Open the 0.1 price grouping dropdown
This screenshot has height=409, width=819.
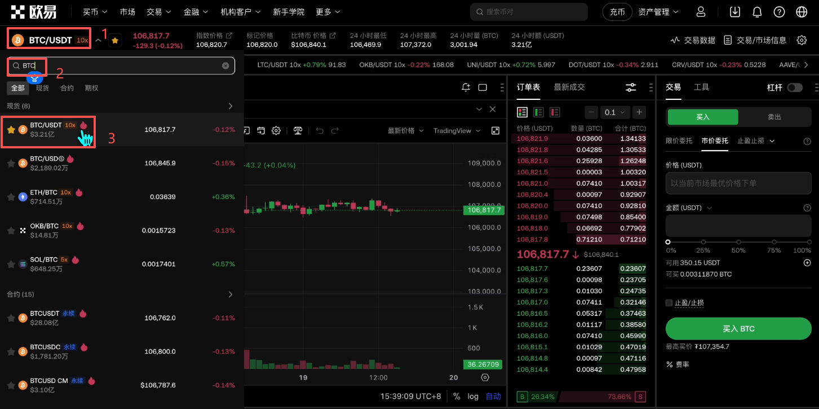click(615, 112)
